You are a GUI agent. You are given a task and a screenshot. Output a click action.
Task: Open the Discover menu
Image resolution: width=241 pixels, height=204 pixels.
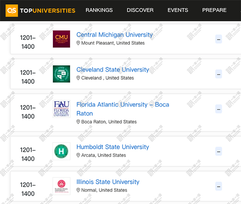140,10
